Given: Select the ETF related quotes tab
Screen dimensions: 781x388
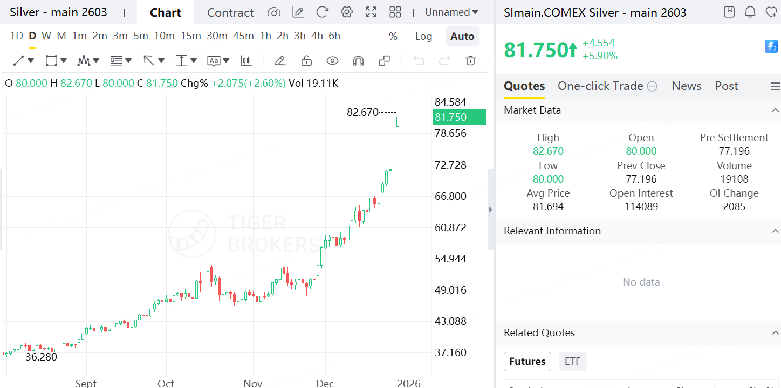Looking at the screenshot, I should pyautogui.click(x=572, y=362).
